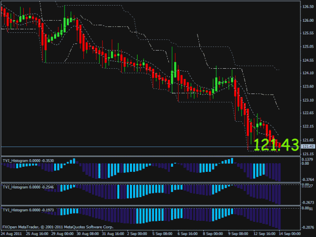The height and width of the screenshot is (237, 316).
Task: Click the 121.15 price axis label
Action: click(x=308, y=154)
